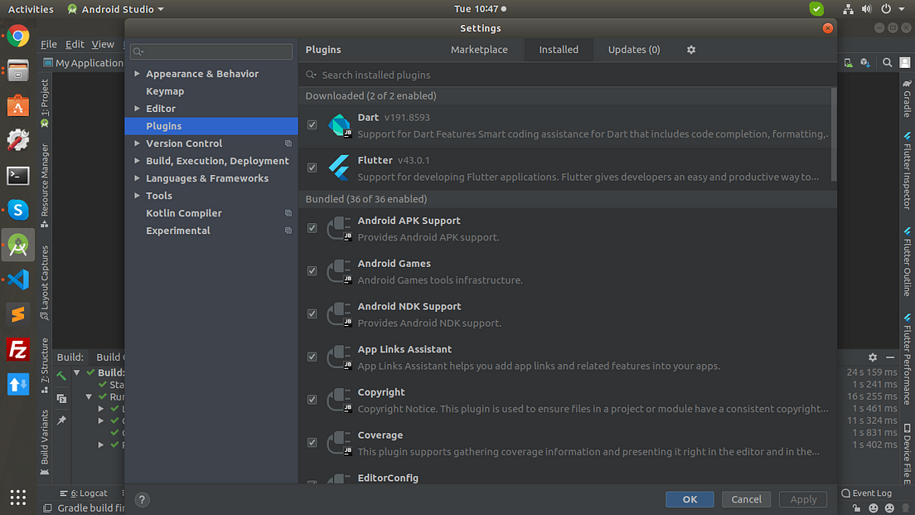This screenshot has width=915, height=515.
Task: Uncheck Android Games plugin
Action: click(312, 271)
